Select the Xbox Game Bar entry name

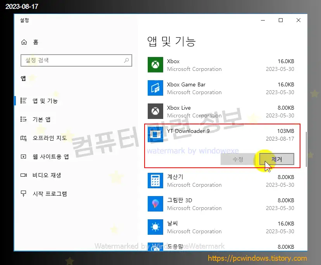(x=186, y=84)
